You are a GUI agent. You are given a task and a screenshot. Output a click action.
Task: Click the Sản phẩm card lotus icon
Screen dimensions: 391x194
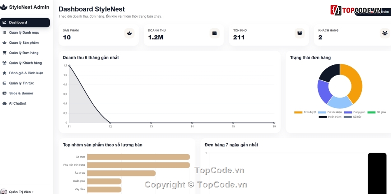pyautogui.click(x=129, y=33)
